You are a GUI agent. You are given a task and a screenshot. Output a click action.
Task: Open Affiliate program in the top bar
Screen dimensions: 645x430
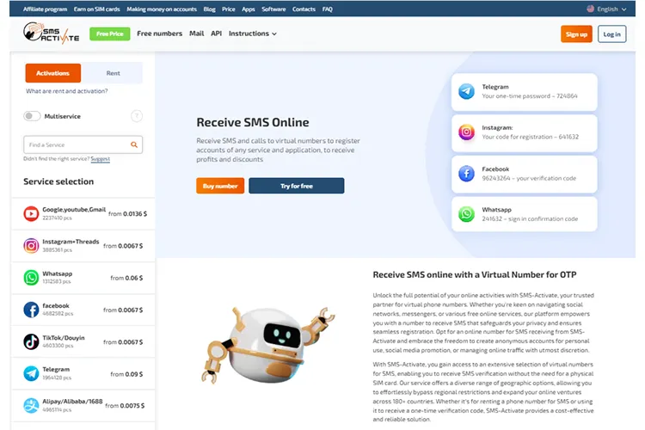click(x=45, y=9)
